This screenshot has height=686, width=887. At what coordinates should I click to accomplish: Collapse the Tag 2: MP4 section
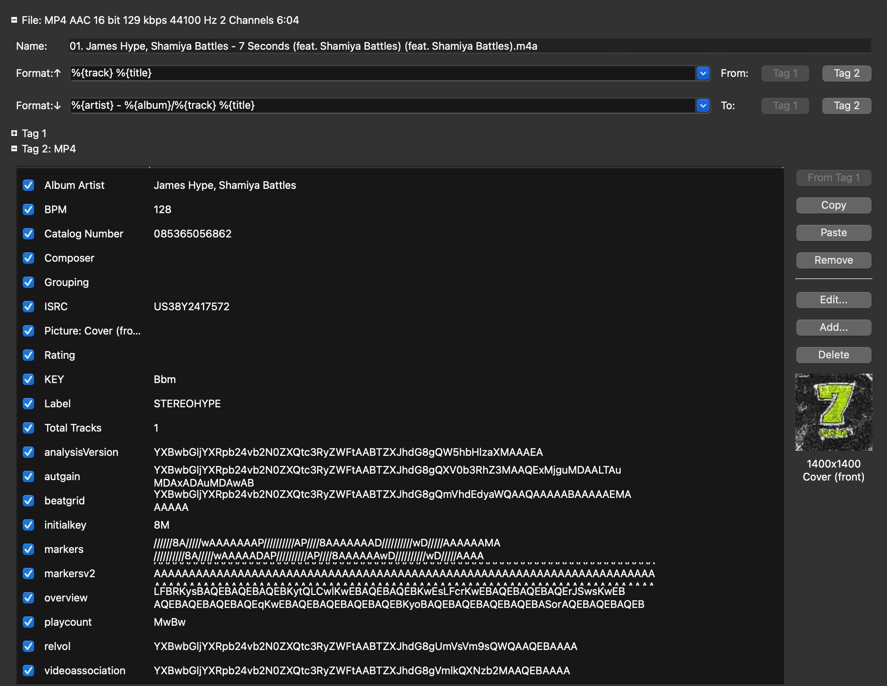pyautogui.click(x=14, y=149)
